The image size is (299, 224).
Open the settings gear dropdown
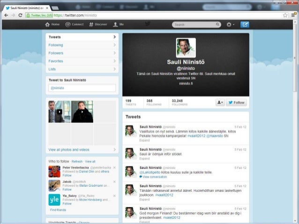[231, 24]
